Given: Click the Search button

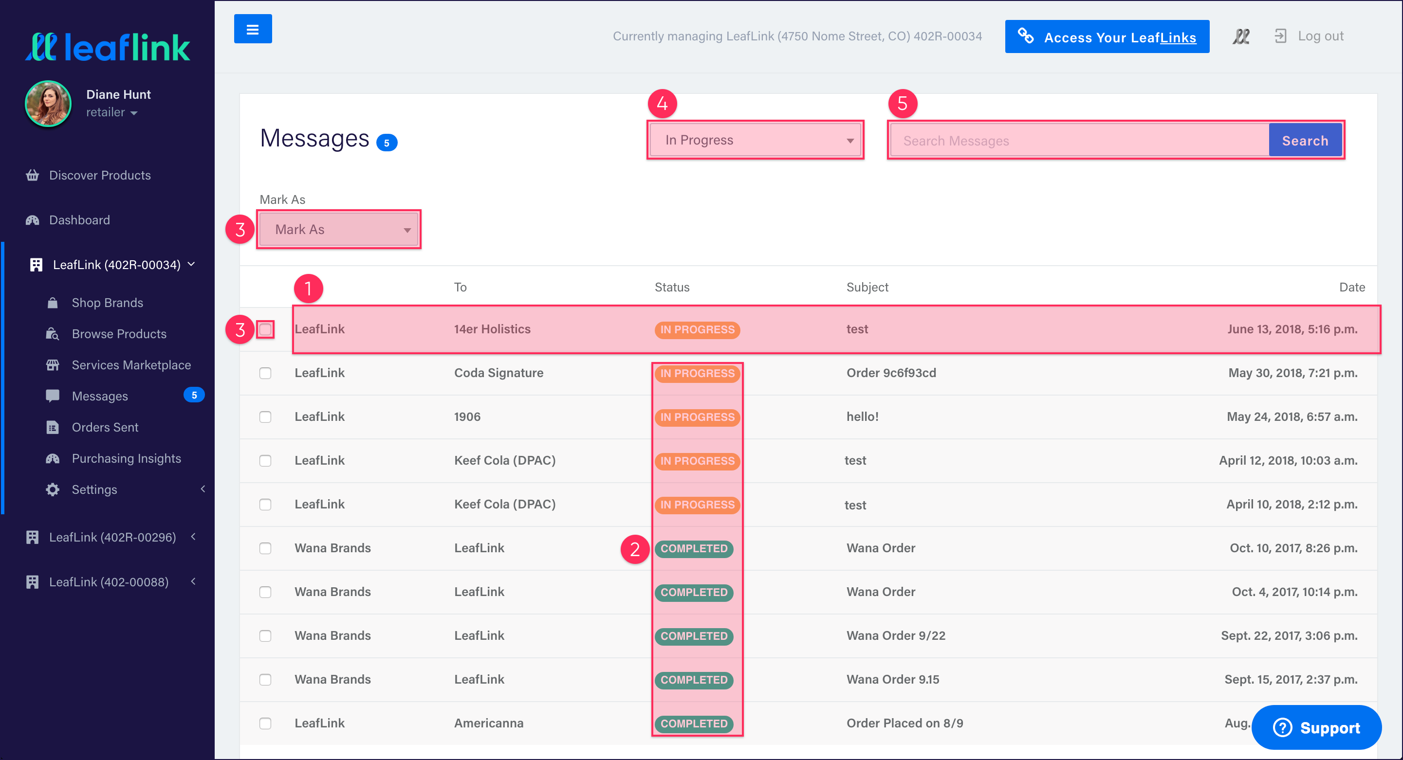Looking at the screenshot, I should click(x=1305, y=141).
